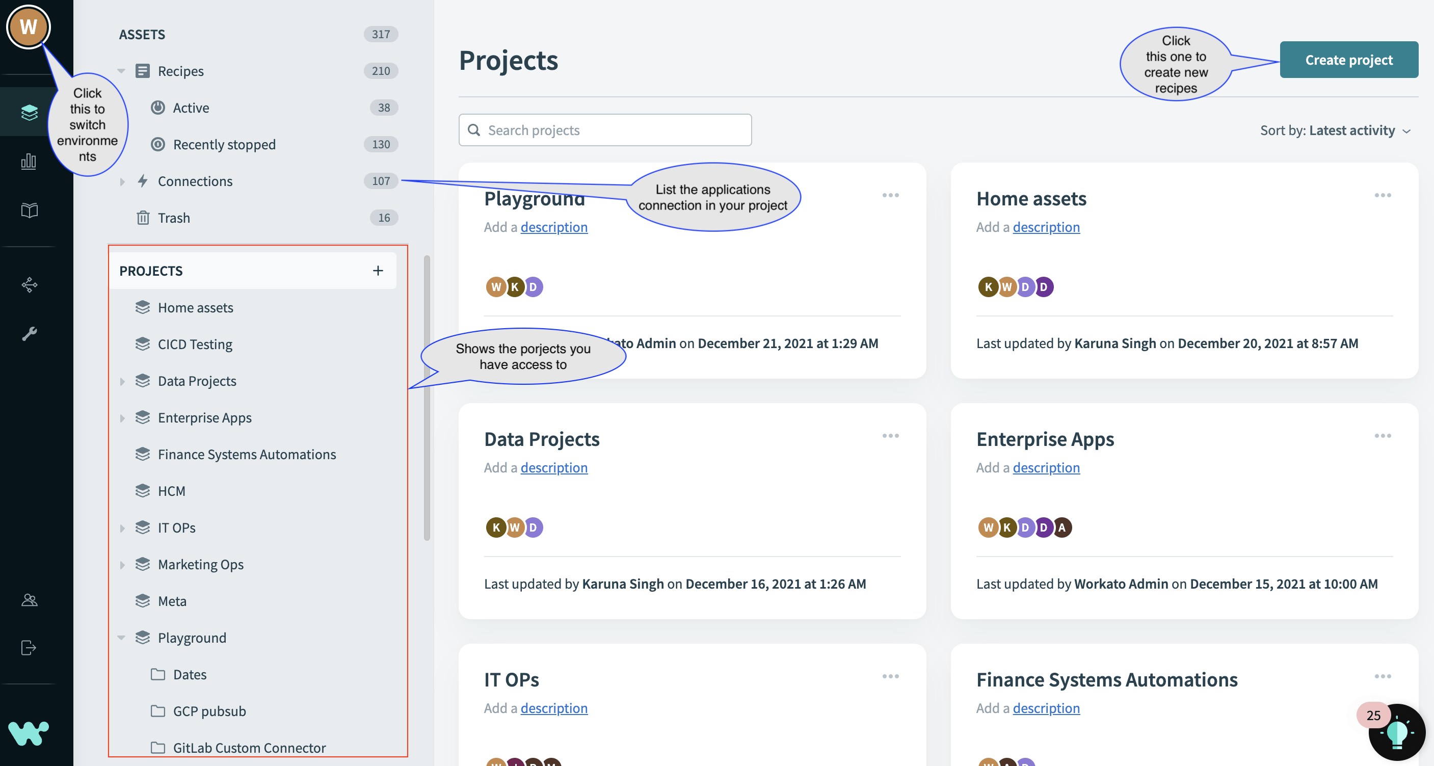Click the magnifier icon in the search bar

pyautogui.click(x=474, y=130)
